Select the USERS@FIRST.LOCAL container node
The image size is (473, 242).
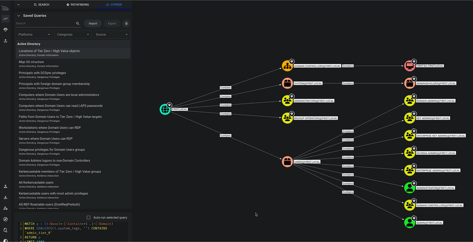point(287,162)
